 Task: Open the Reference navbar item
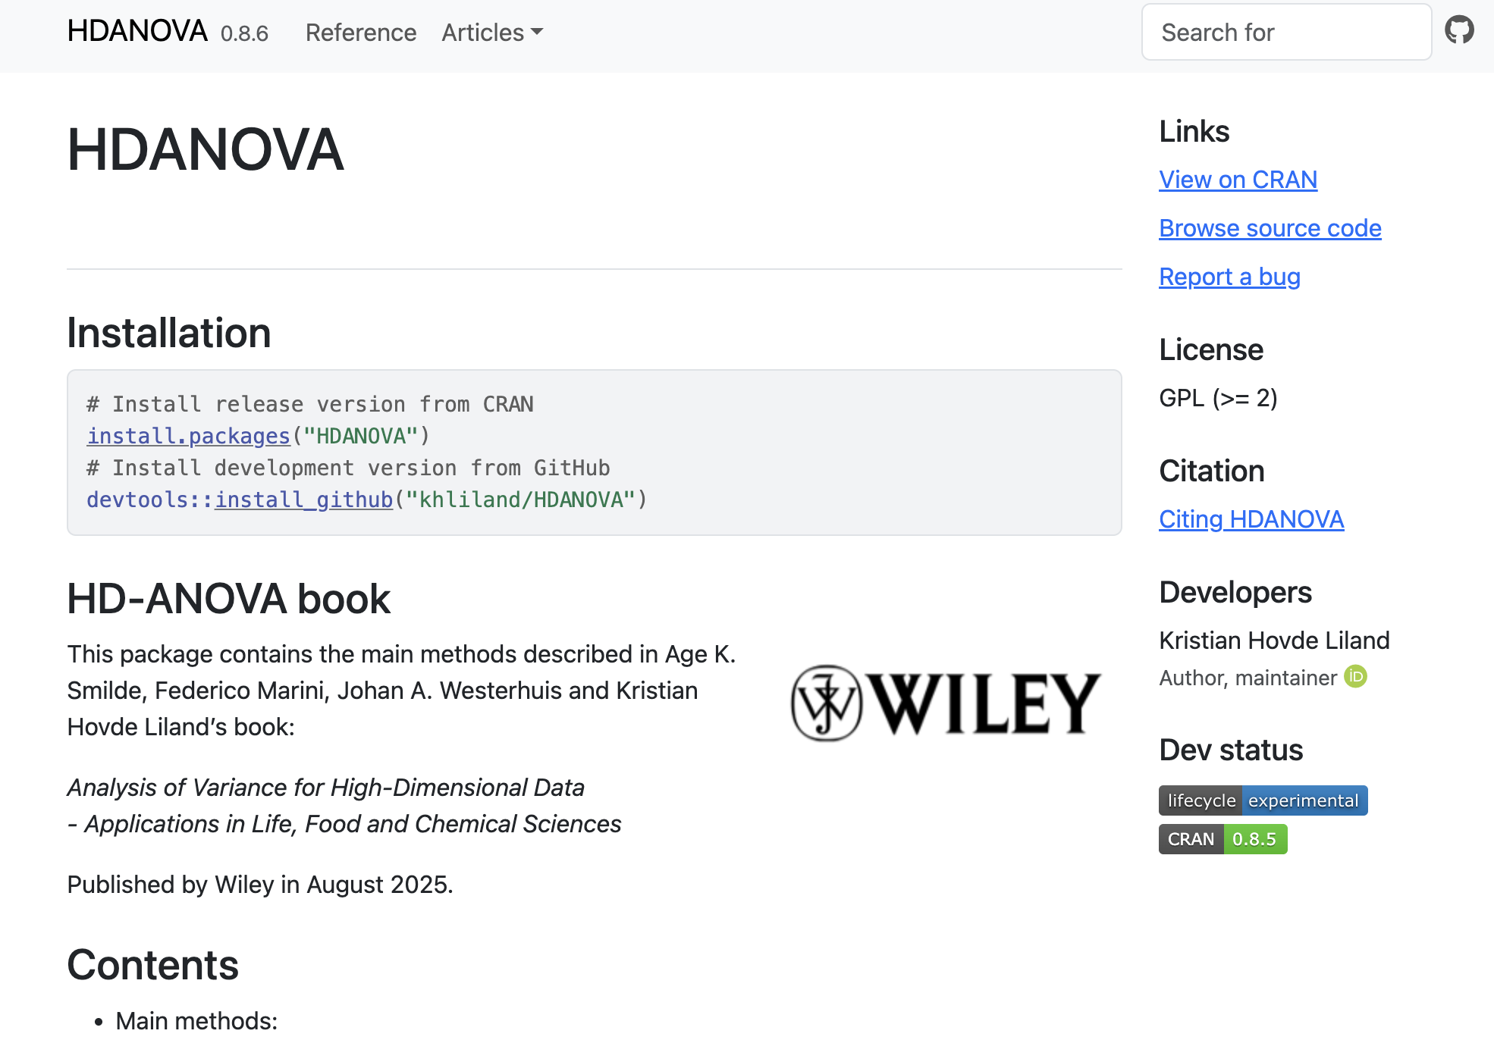360,33
